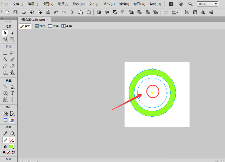Choose the Magic Wand tool
Screen dimensions: 225x162
point(5,59)
